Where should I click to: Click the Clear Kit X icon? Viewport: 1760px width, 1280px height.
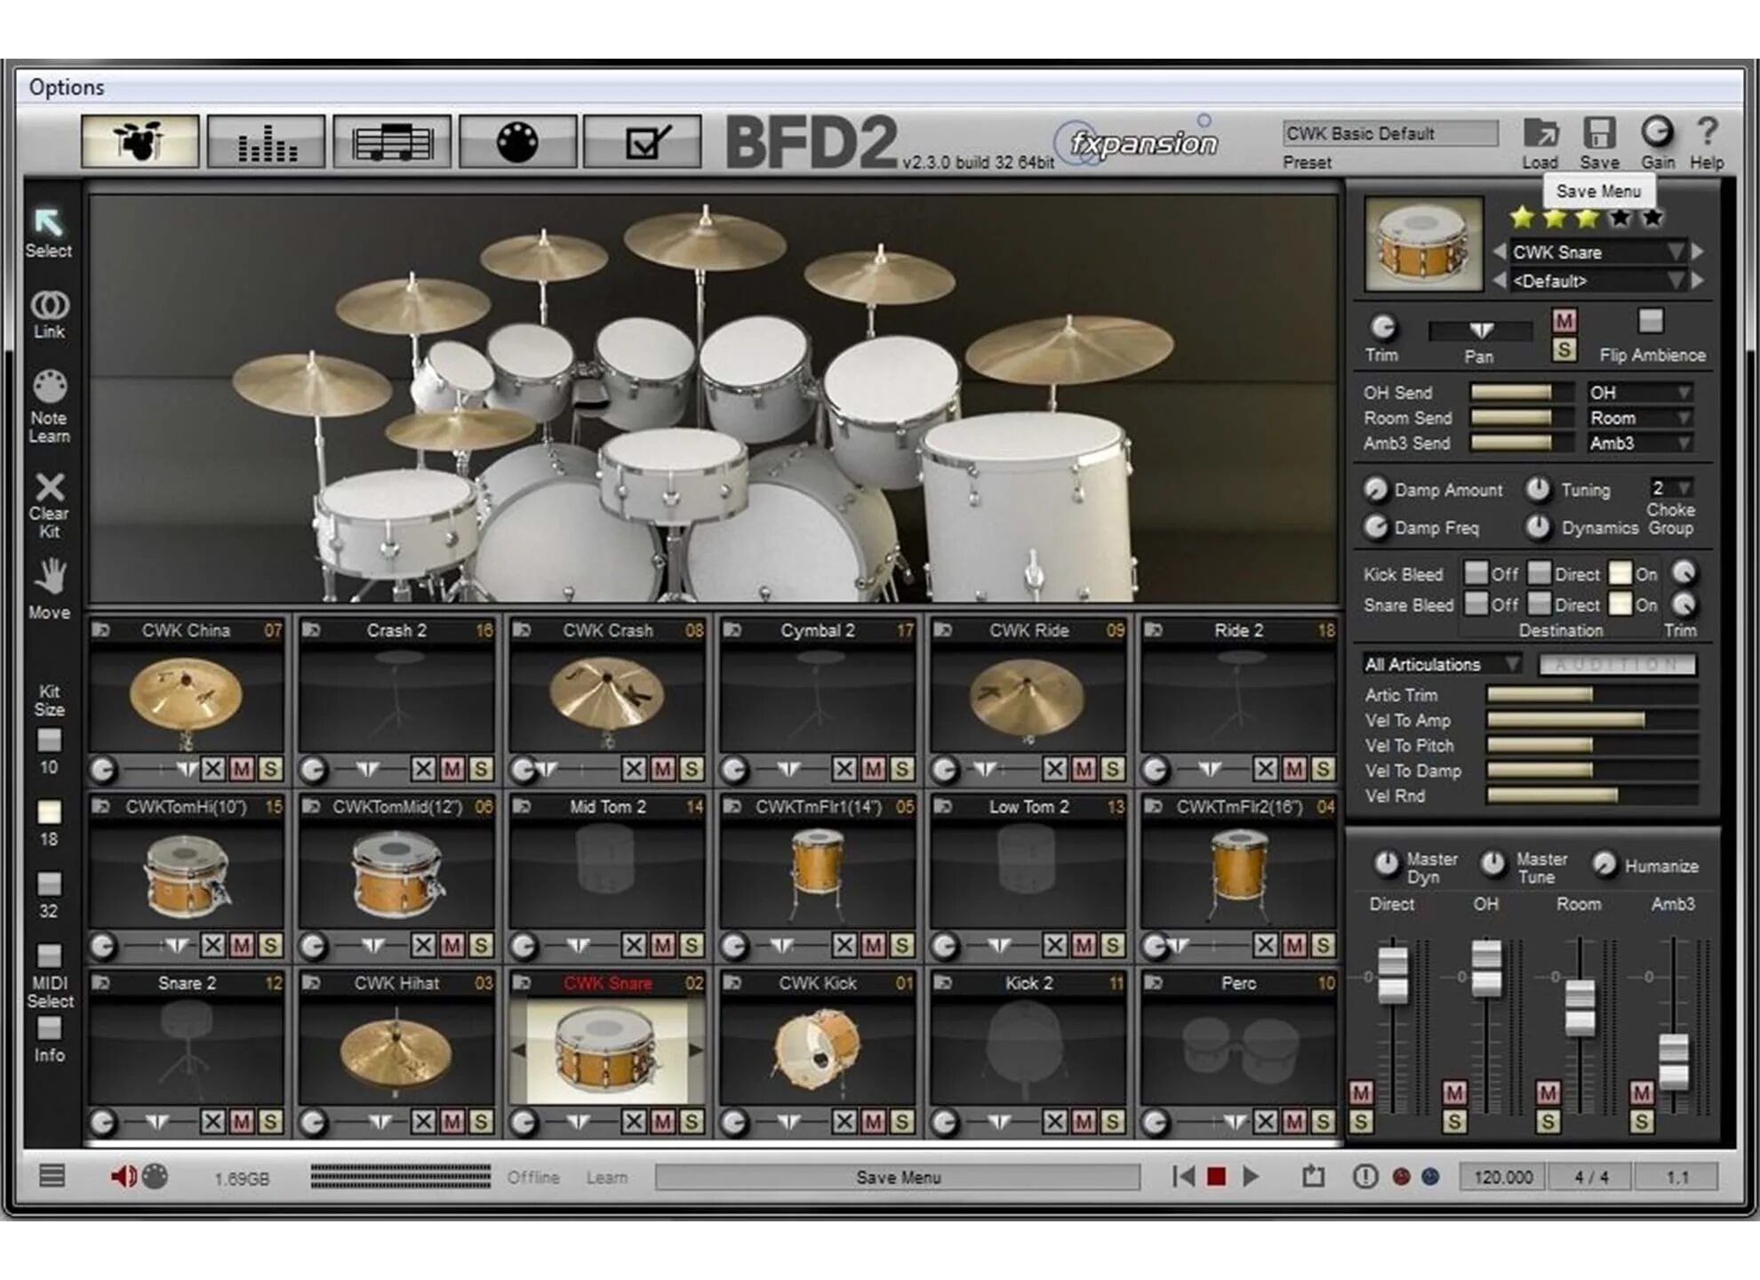click(x=50, y=487)
